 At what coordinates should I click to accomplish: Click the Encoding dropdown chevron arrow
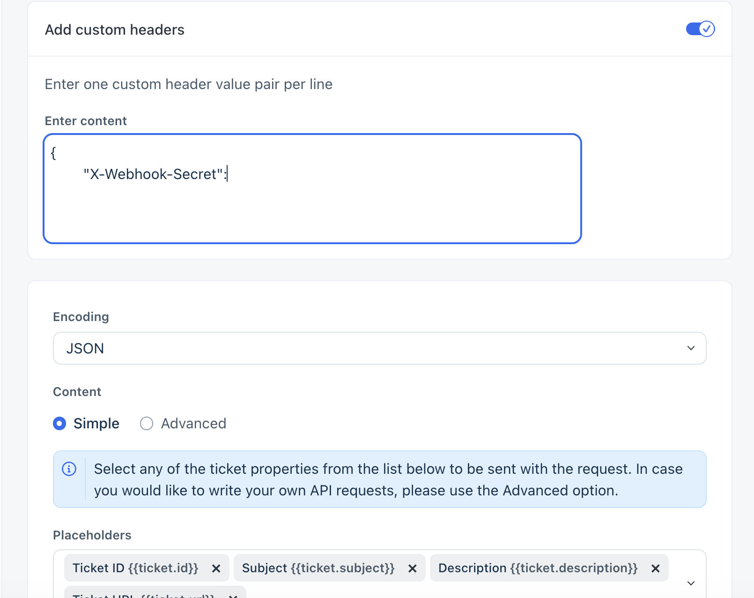(691, 348)
